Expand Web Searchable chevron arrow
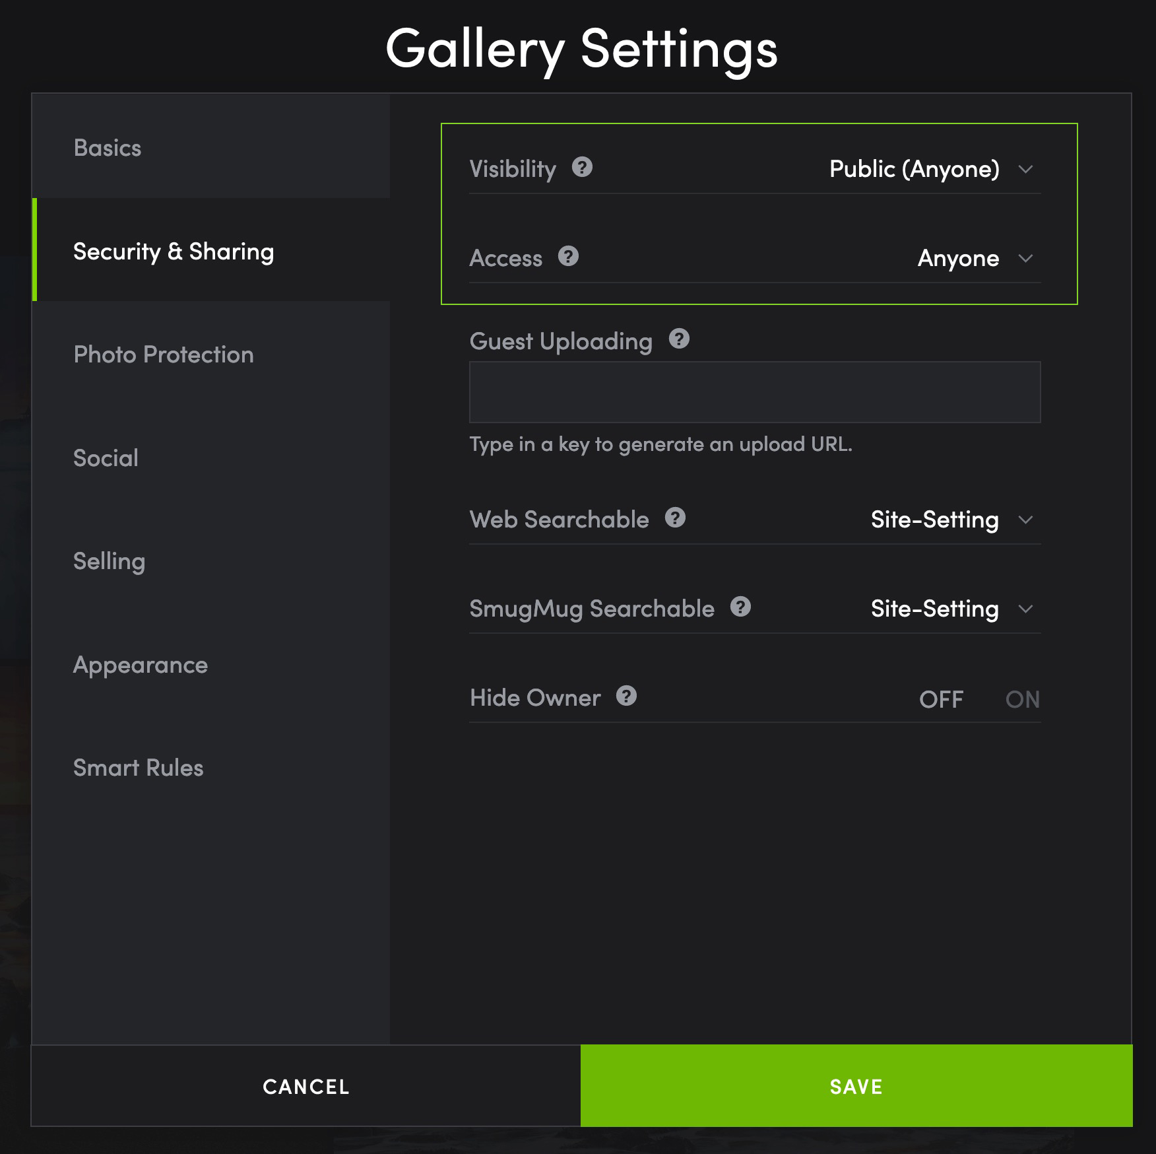Viewport: 1156px width, 1154px height. [x=1025, y=520]
